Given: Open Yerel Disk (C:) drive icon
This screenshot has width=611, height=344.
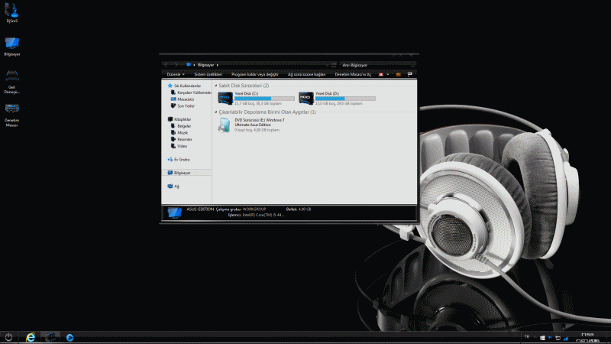Looking at the screenshot, I should 225,97.
